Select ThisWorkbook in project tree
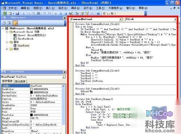 click(x=25, y=39)
